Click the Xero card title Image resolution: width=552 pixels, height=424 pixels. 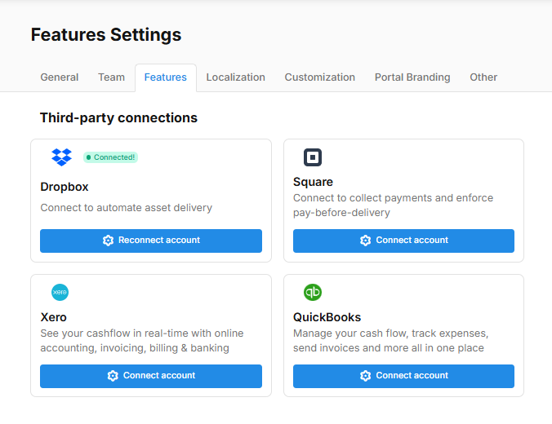54,317
